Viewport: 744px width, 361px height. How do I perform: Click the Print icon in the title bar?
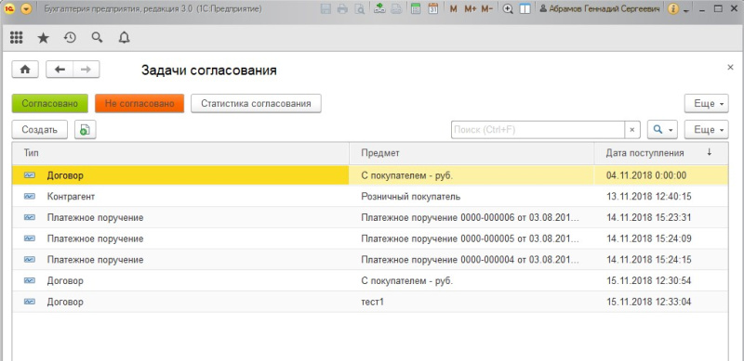[342, 9]
